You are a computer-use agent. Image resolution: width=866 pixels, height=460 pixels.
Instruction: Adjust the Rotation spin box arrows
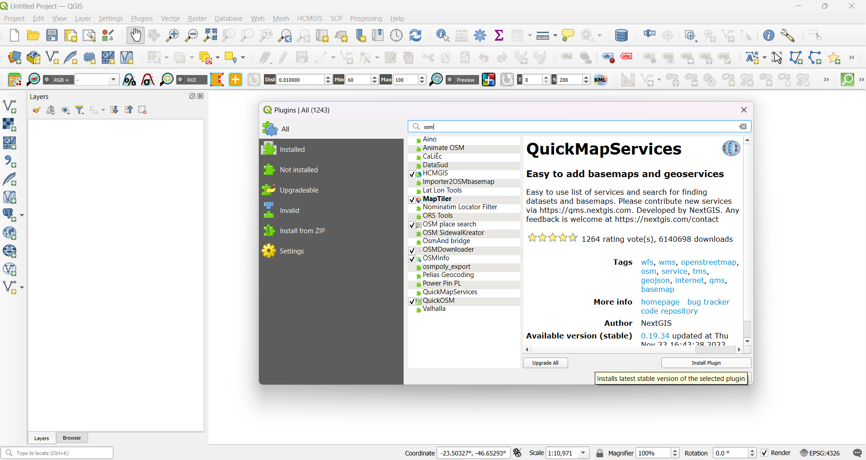[752, 453]
